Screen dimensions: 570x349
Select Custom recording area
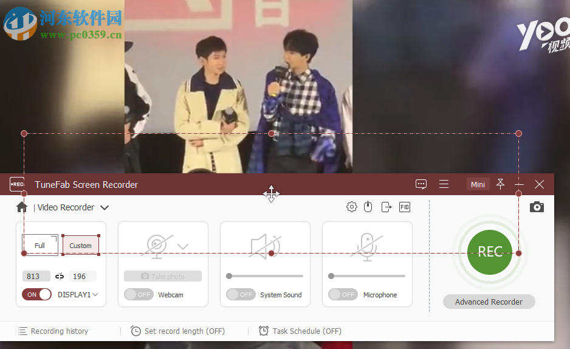80,246
